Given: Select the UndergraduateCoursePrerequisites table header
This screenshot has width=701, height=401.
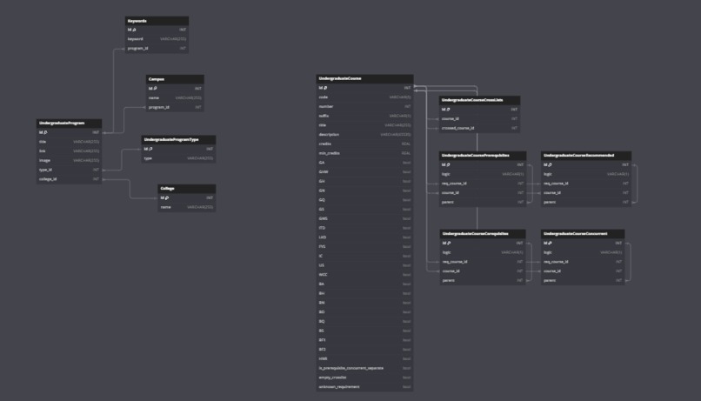Looking at the screenshot, I should [x=483, y=156].
